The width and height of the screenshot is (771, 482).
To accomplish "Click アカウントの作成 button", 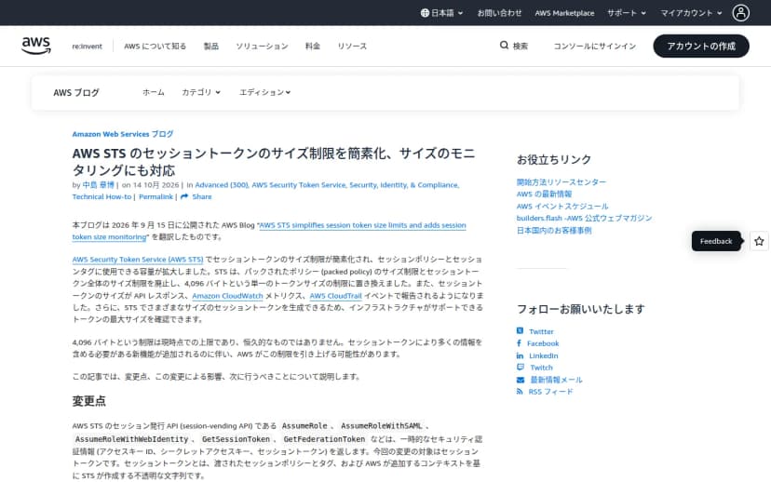I will pos(700,46).
